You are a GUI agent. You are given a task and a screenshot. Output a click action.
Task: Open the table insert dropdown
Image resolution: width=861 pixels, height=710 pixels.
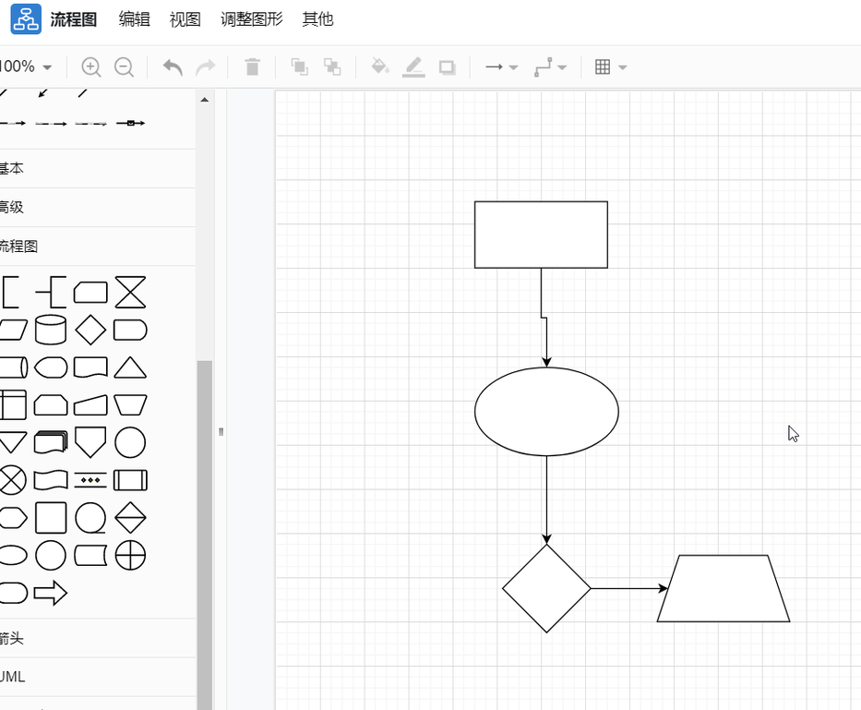point(611,67)
